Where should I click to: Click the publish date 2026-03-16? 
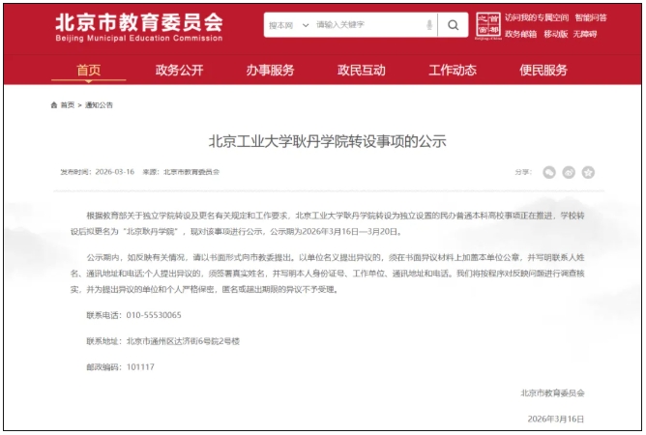tap(114, 172)
